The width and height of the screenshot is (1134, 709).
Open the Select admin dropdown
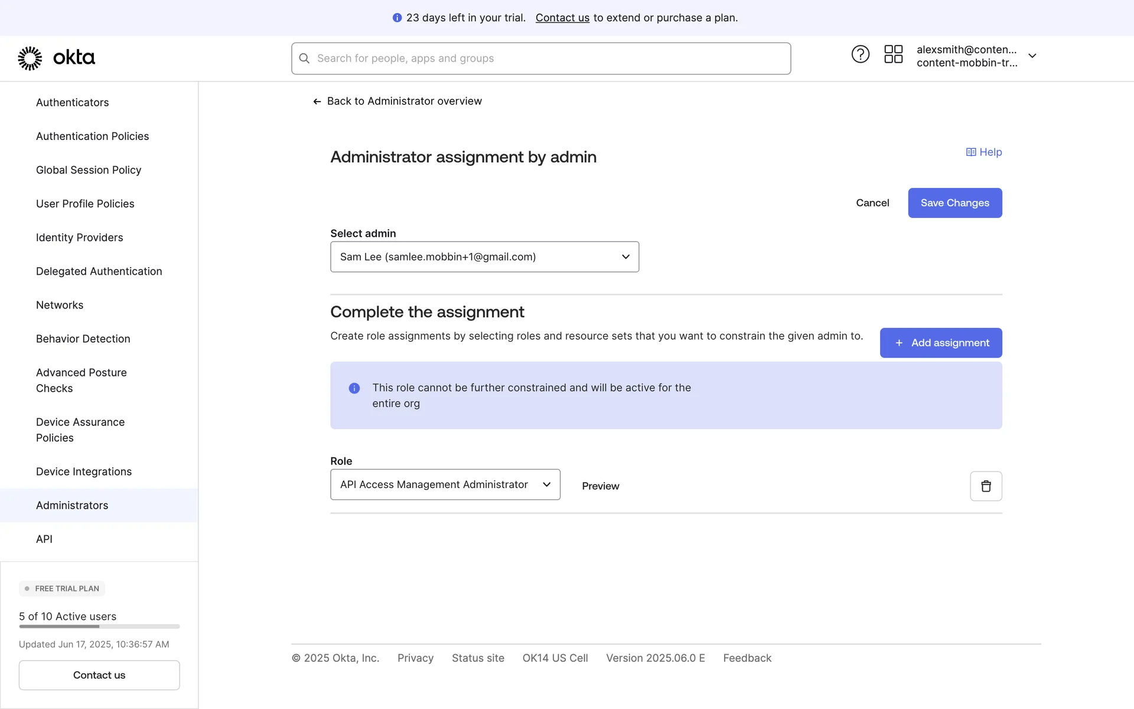(484, 256)
